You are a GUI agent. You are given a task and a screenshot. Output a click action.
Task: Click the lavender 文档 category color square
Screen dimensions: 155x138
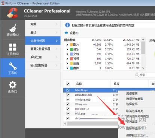[x=71, y=54]
